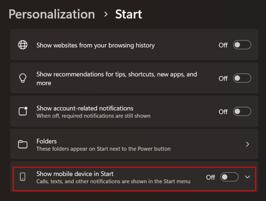
Task: Toggle account-related notifications switch
Action: [x=242, y=112]
